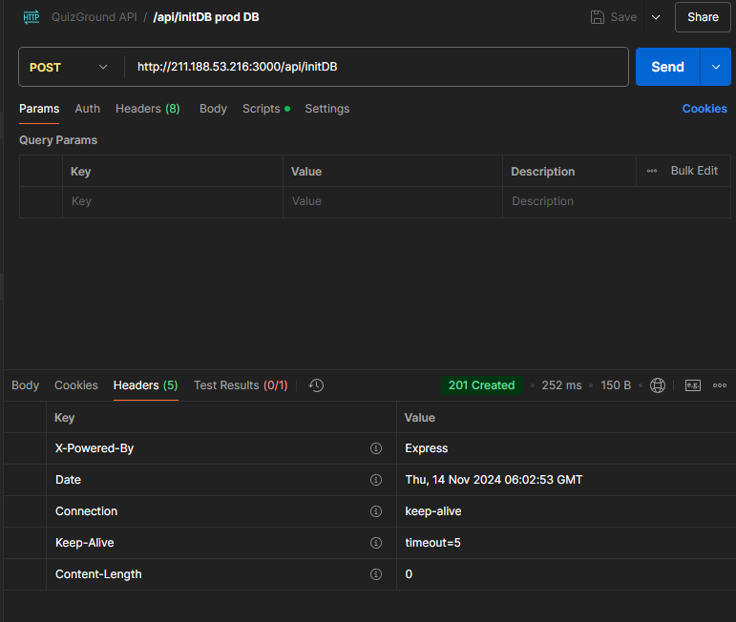736x622 pixels.
Task: Open the Settings tab
Action: click(327, 109)
